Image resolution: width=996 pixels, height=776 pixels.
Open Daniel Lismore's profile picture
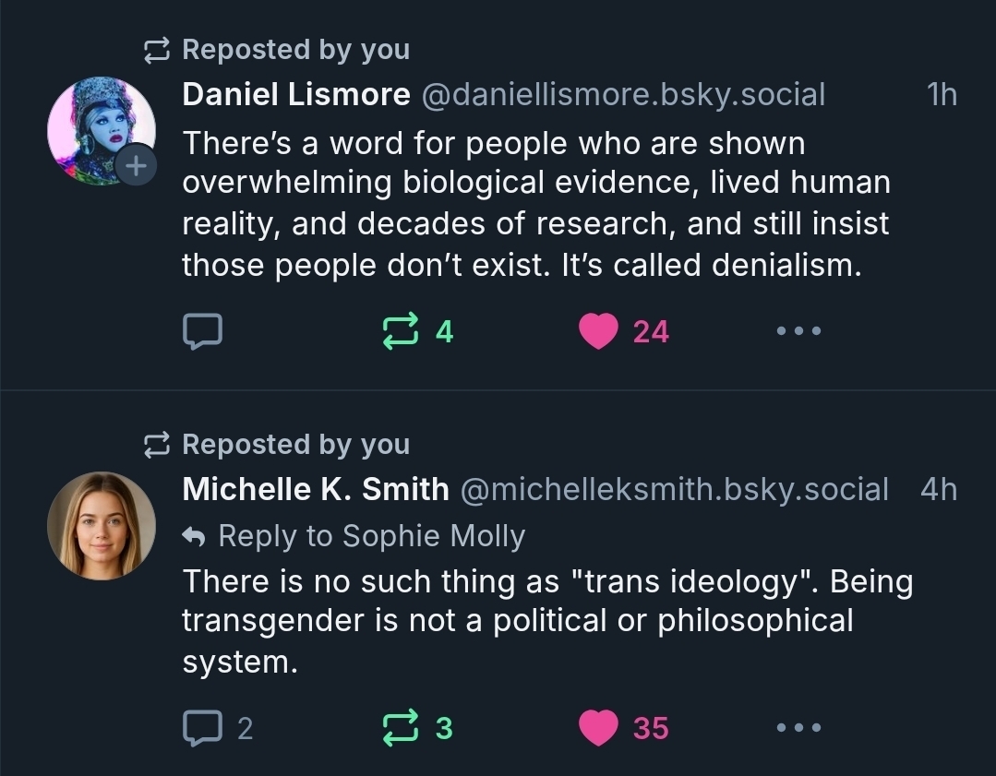[x=101, y=130]
